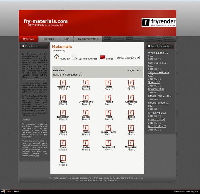Click the 'here' report link in License

[37, 156]
